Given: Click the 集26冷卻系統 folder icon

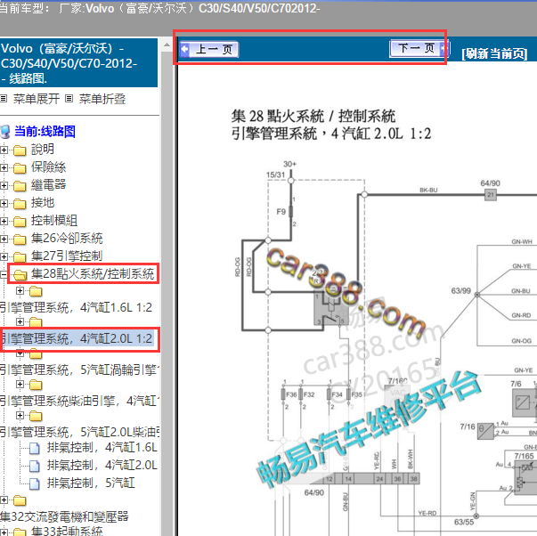Looking at the screenshot, I should pos(20,240).
